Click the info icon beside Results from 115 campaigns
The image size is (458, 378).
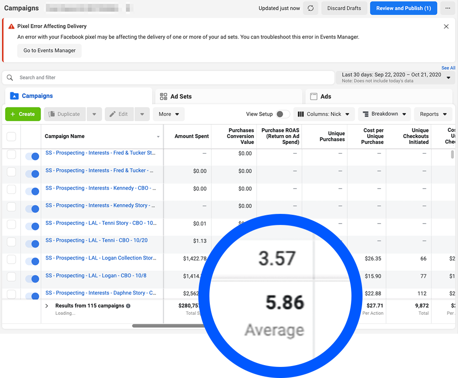click(128, 306)
